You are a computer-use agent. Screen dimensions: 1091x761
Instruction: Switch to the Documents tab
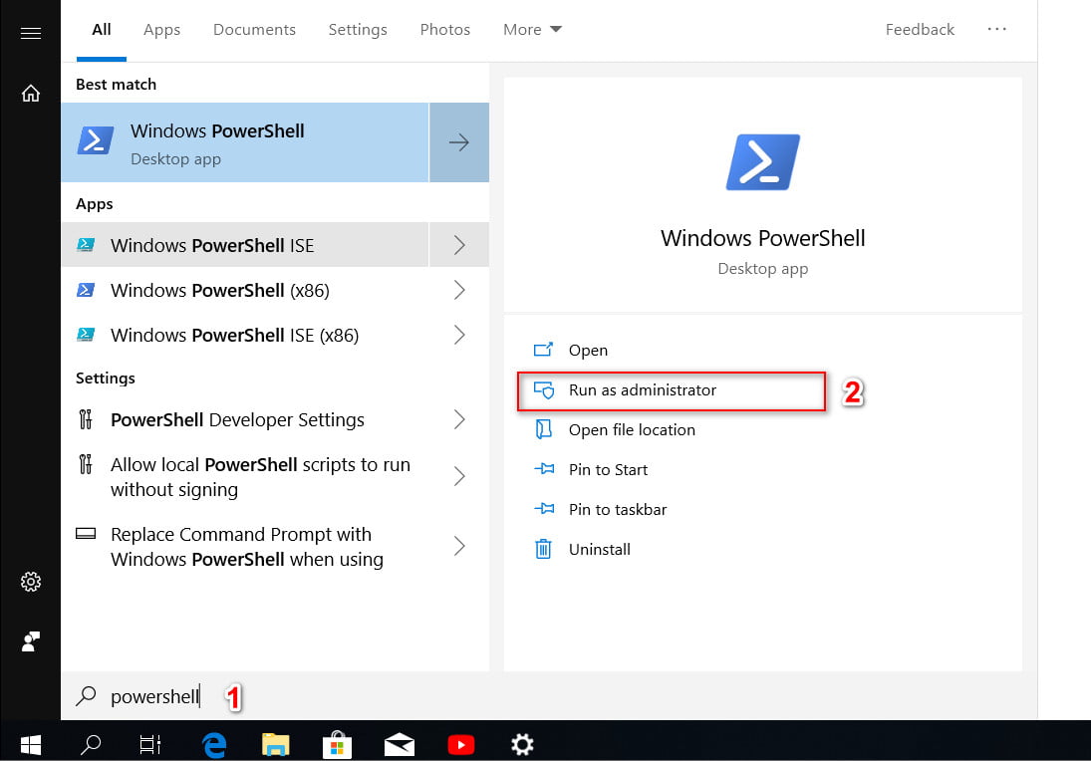click(254, 30)
